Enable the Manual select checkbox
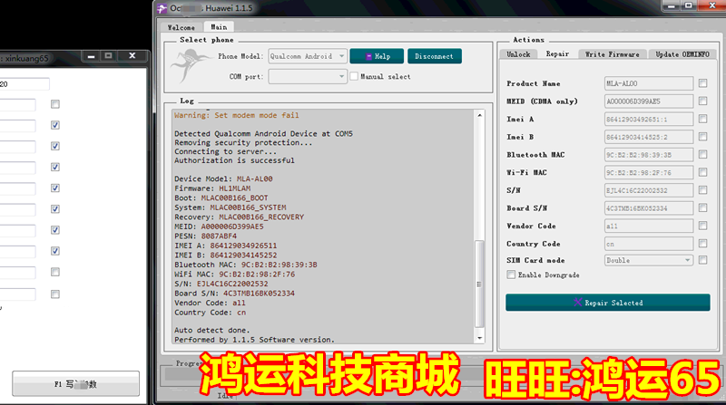 (354, 76)
